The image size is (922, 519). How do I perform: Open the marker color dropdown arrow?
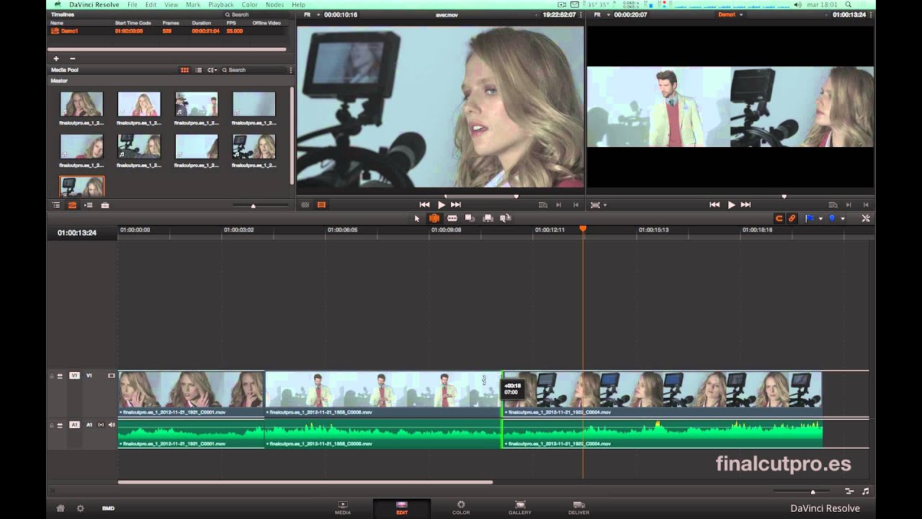tap(842, 218)
